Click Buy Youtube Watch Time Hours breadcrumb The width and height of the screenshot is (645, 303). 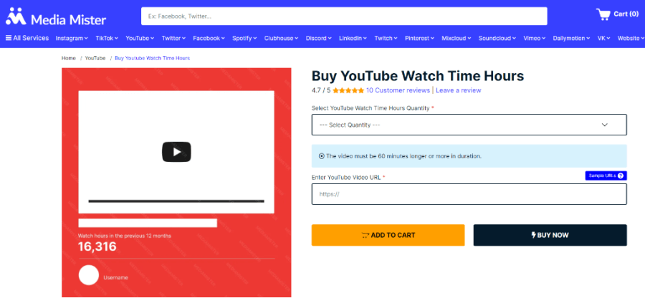click(x=152, y=59)
